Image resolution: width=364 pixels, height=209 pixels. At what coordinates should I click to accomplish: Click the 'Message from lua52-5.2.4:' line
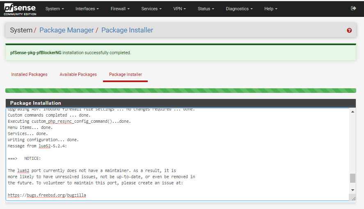[37, 146]
